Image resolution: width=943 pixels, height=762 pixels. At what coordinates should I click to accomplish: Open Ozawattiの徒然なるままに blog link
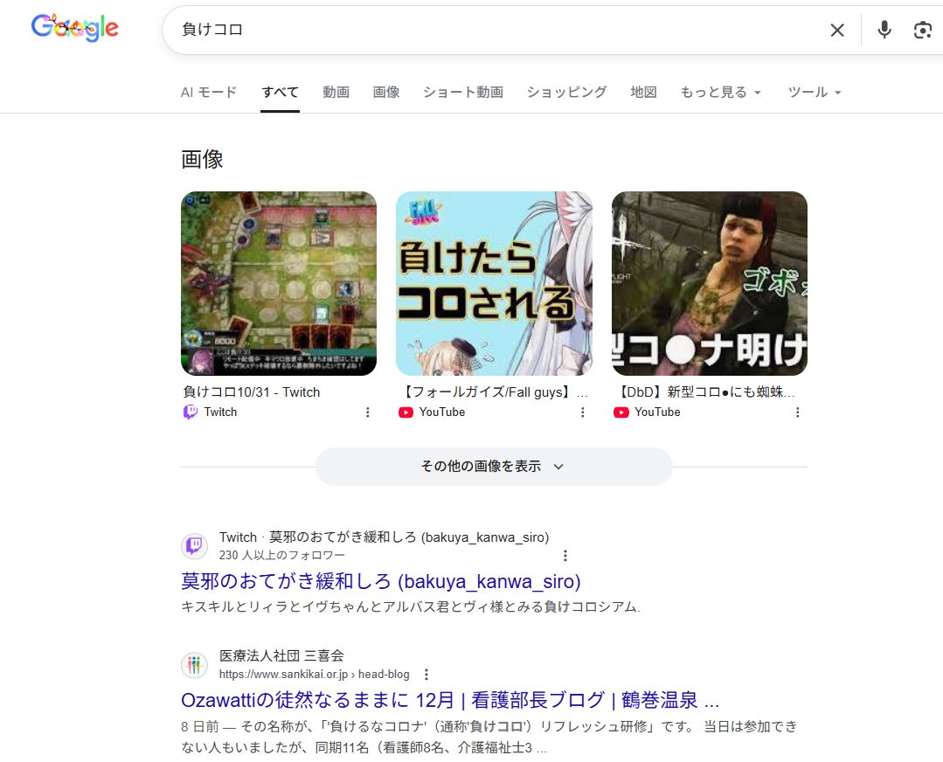tap(450, 700)
